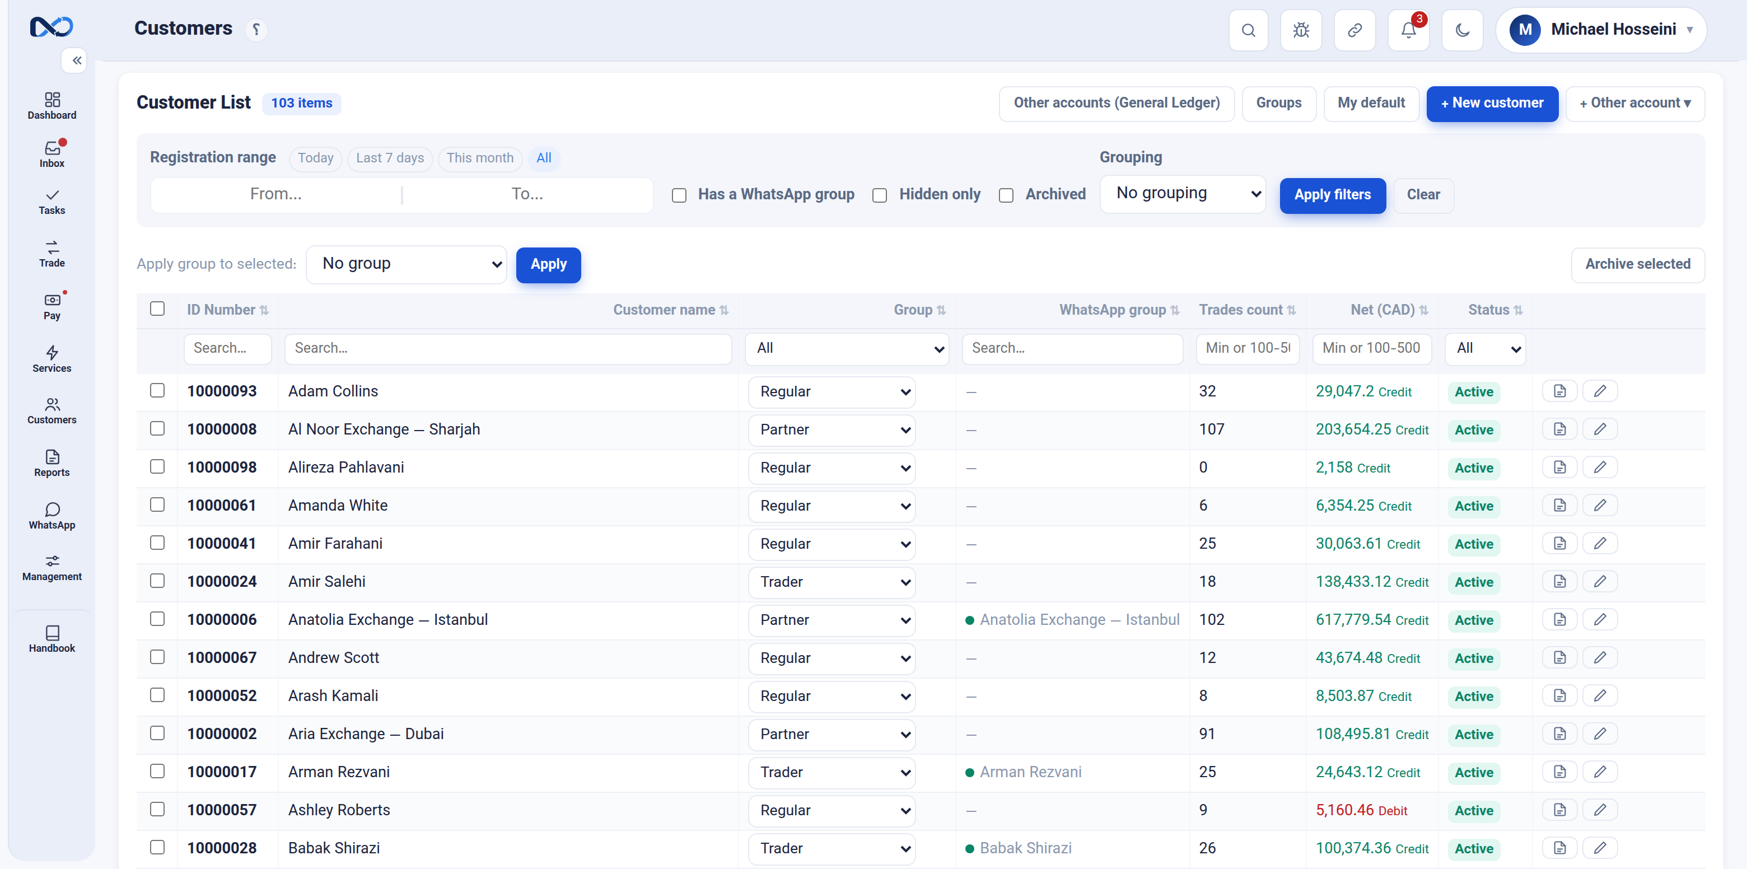Screen dimensions: 1747x869
Task: Click Apply filters button
Action: (1332, 195)
